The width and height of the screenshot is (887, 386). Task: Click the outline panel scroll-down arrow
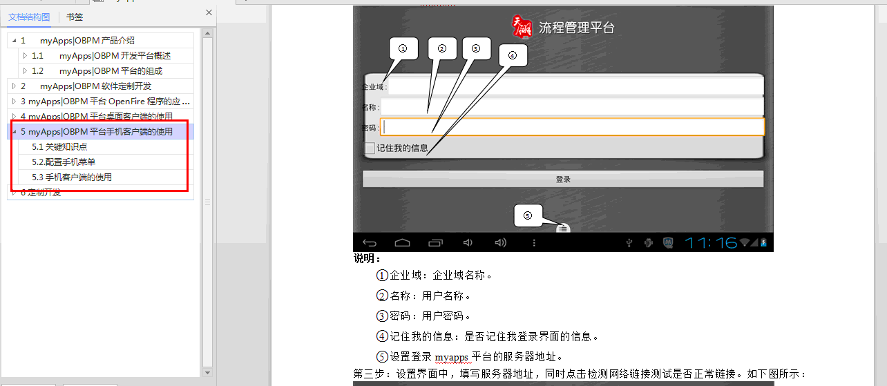coord(207,373)
